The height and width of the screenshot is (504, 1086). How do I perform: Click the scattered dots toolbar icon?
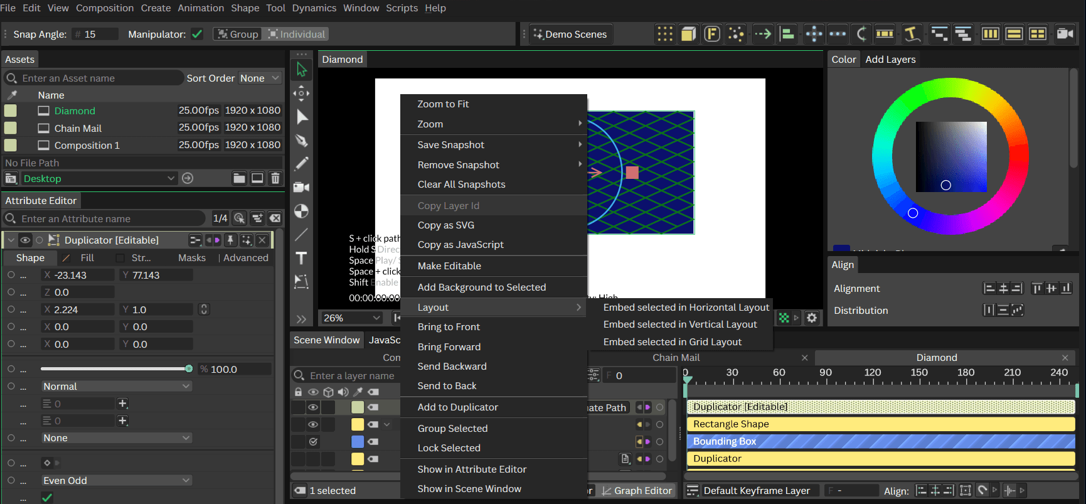pos(736,34)
